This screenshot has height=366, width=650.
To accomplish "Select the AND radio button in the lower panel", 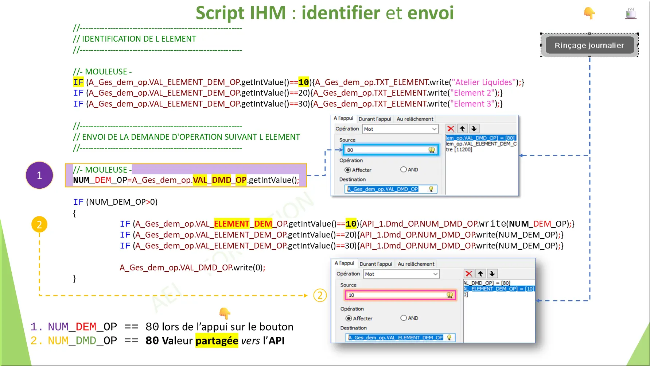I will (404, 317).
